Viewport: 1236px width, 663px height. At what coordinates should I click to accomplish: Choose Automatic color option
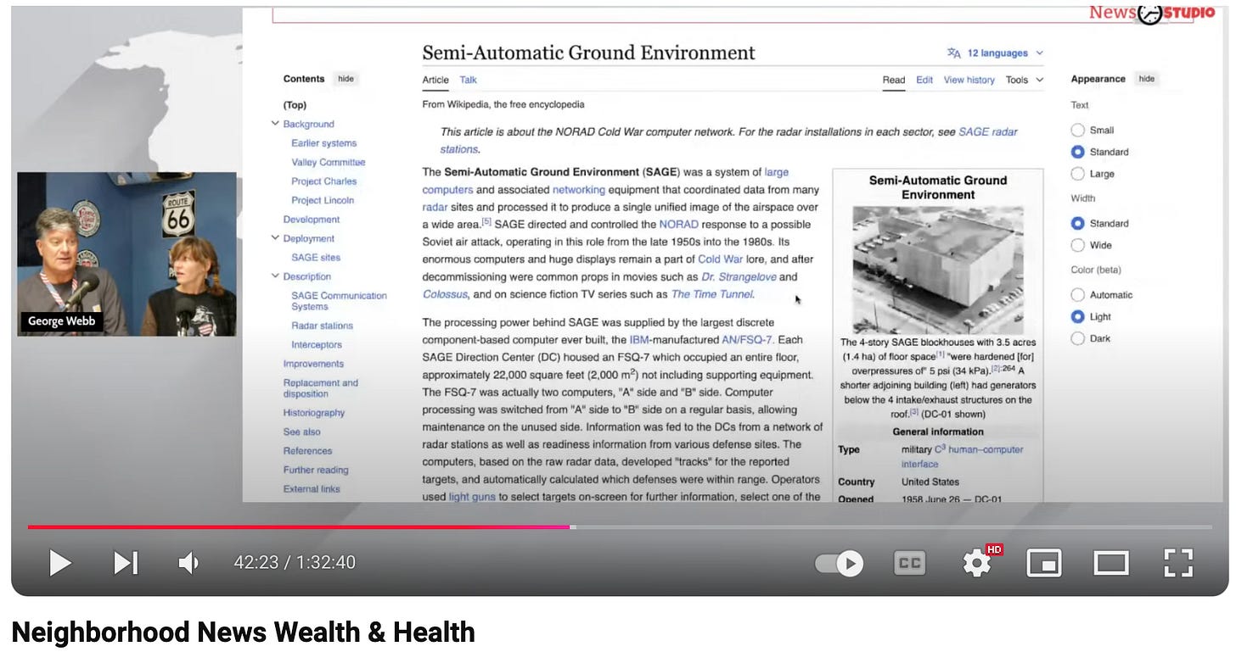[1077, 294]
